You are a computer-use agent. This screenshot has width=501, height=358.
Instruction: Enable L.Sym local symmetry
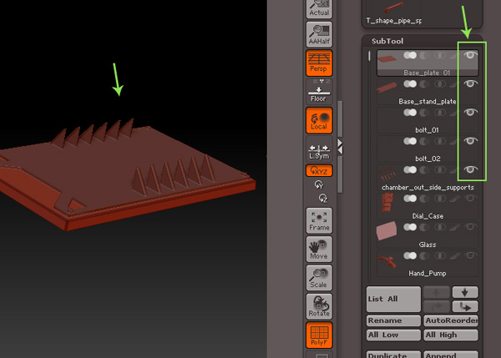(319, 149)
